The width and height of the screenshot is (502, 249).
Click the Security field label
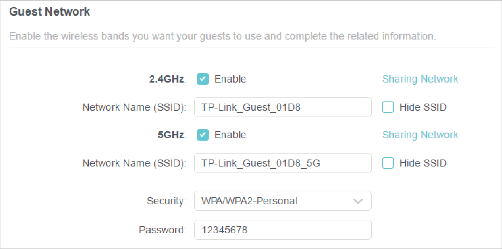pos(166,201)
